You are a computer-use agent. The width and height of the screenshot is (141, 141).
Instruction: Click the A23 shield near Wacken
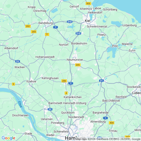[x=17, y=61]
